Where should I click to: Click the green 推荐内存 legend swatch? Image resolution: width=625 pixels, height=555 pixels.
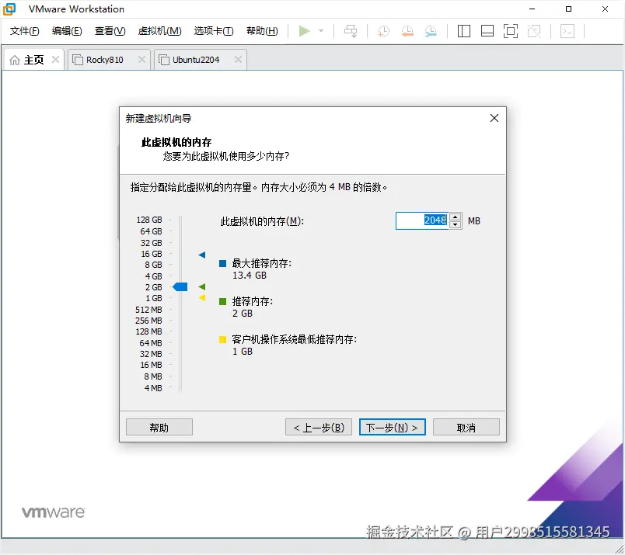tap(223, 301)
